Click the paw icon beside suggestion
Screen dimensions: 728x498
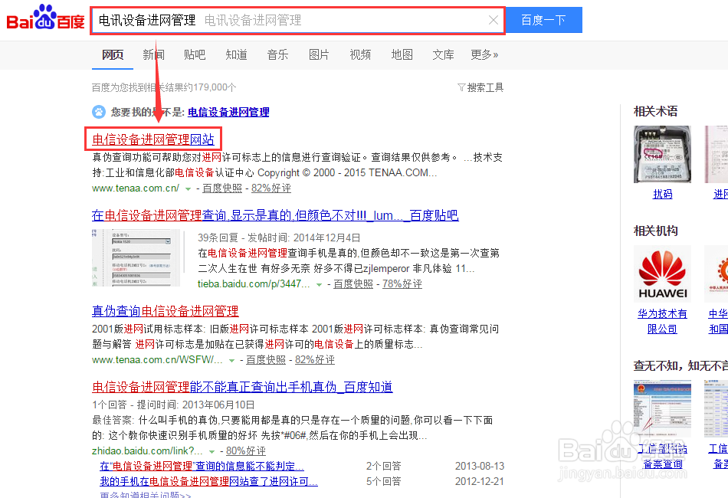(98, 112)
